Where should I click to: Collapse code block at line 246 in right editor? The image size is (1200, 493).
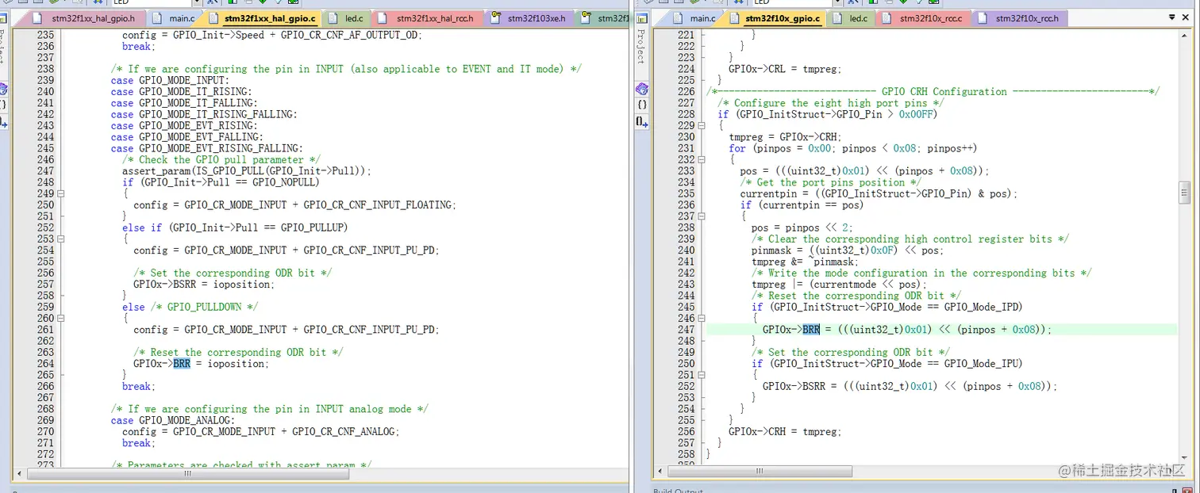(702, 318)
